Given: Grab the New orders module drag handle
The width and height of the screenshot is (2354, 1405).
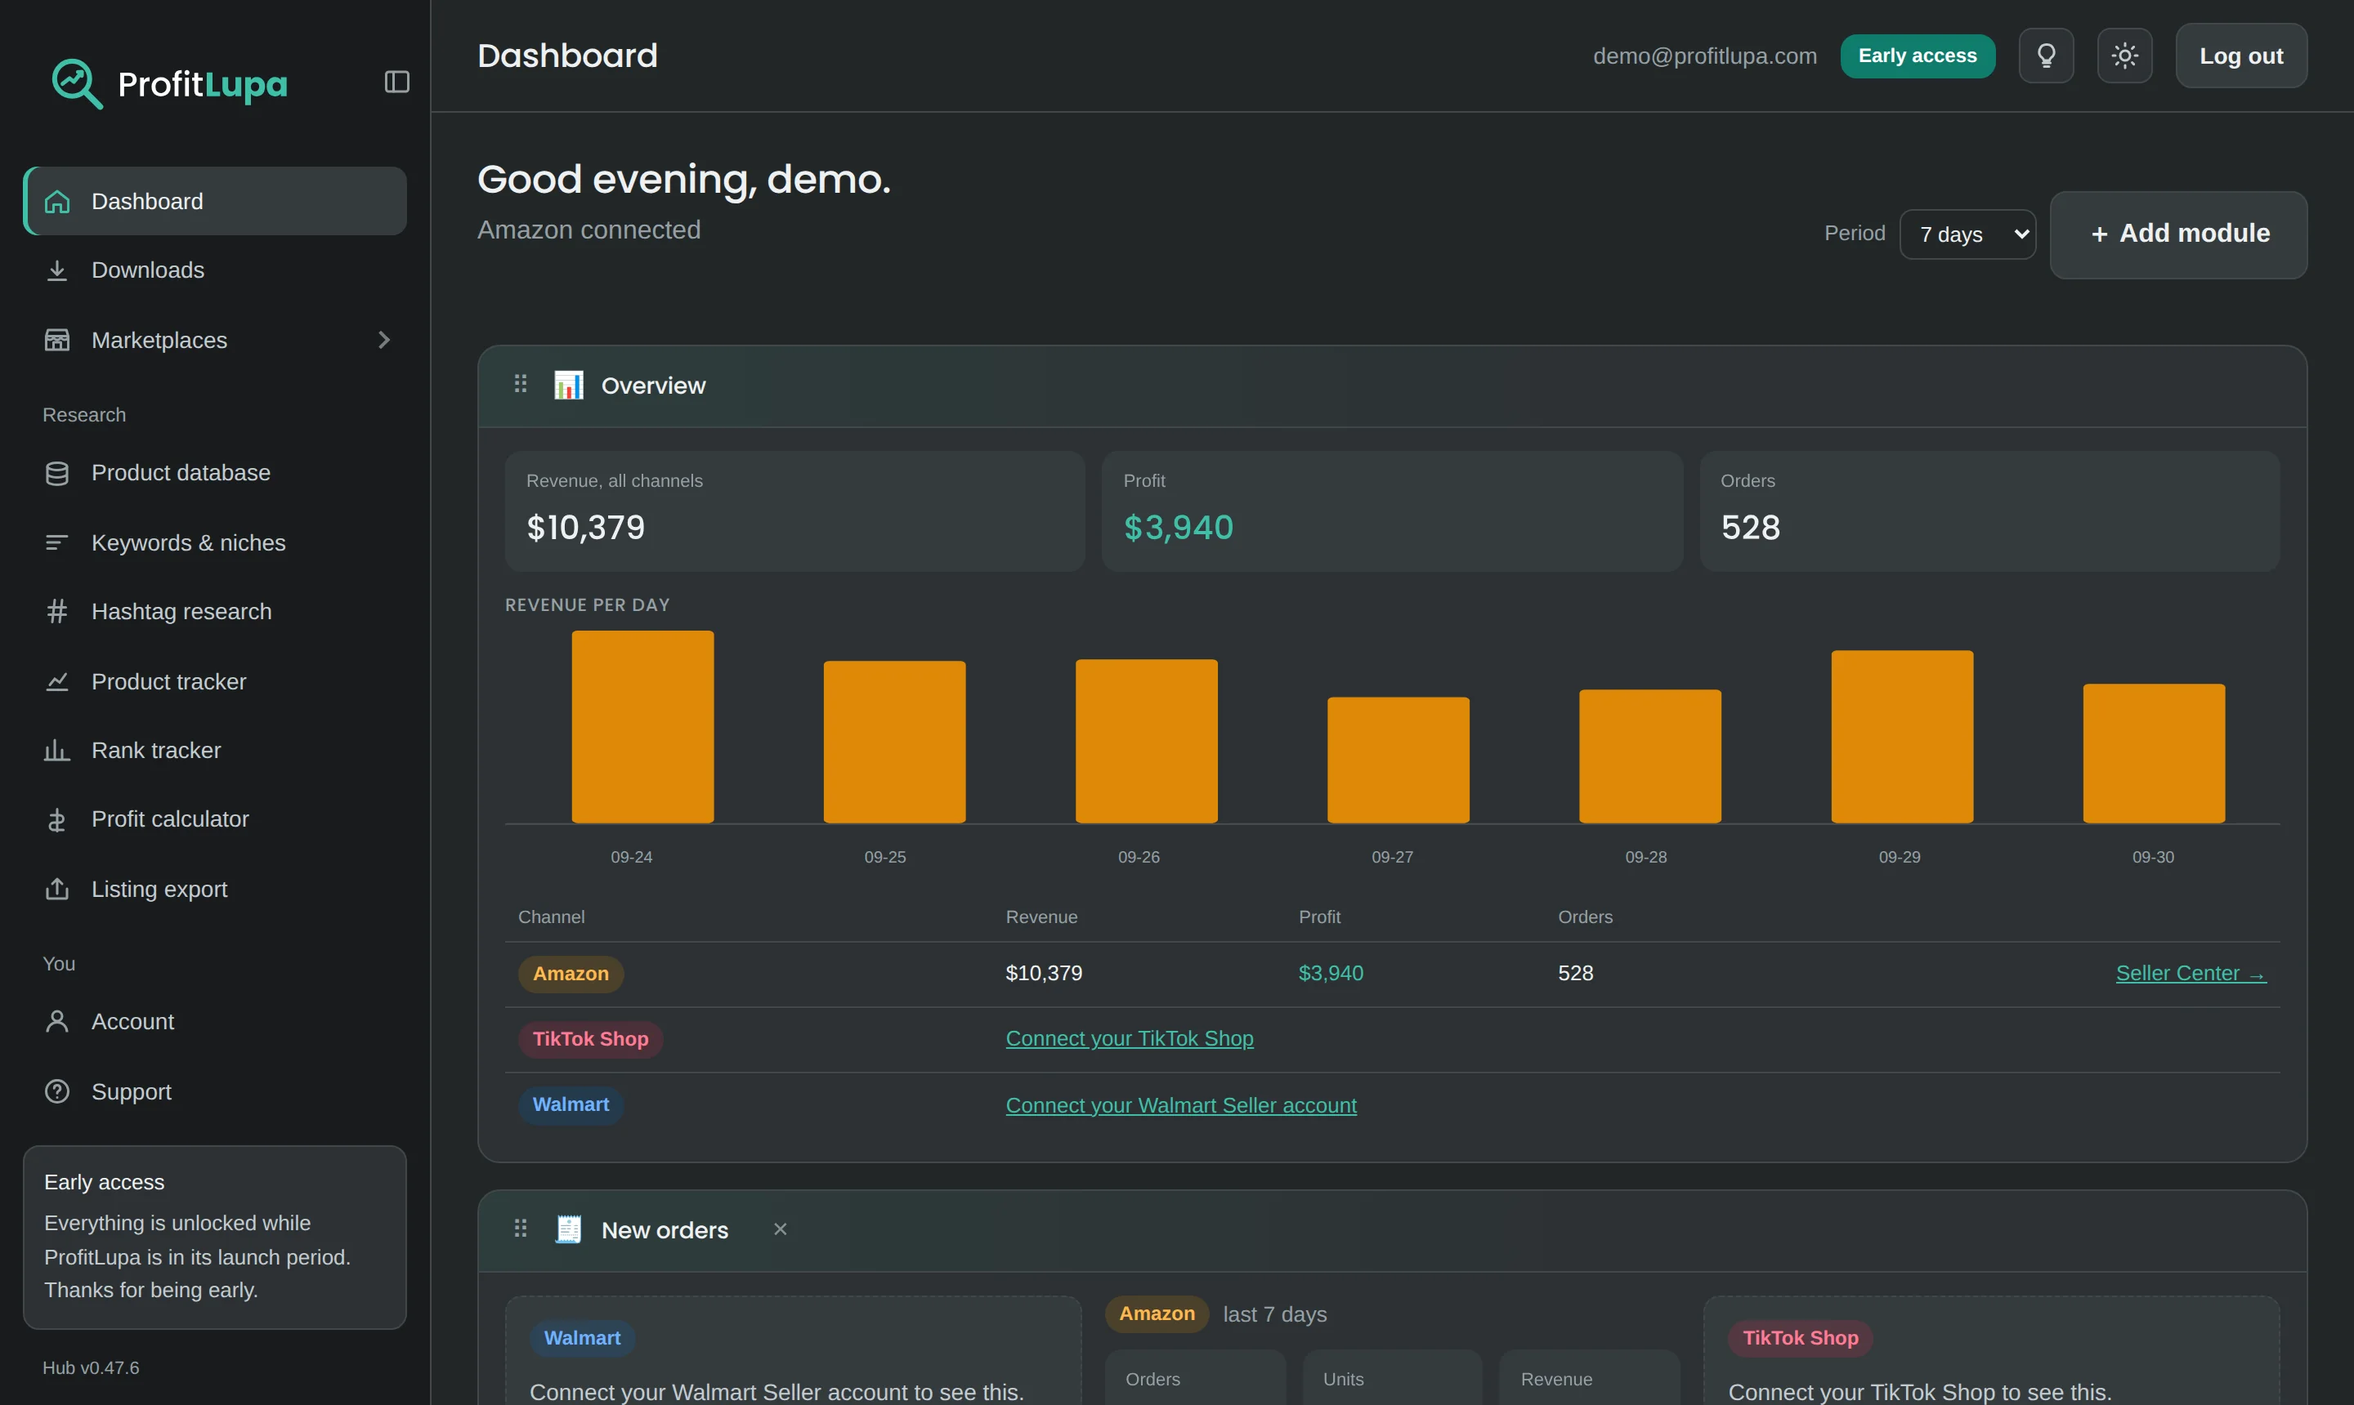Looking at the screenshot, I should pos(520,1229).
